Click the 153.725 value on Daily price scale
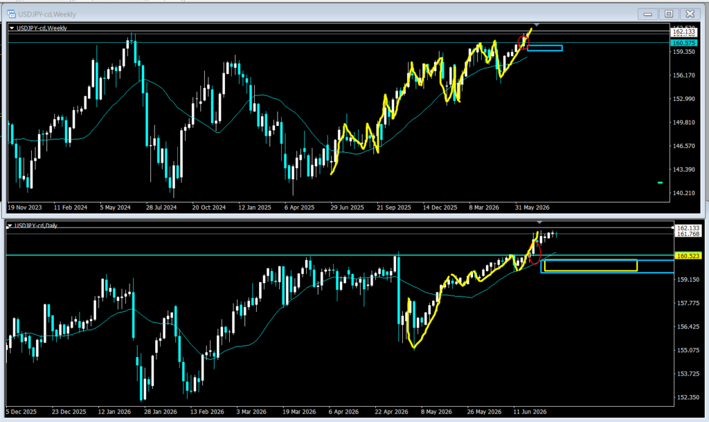Screen dimensions: 709x422 [688, 374]
